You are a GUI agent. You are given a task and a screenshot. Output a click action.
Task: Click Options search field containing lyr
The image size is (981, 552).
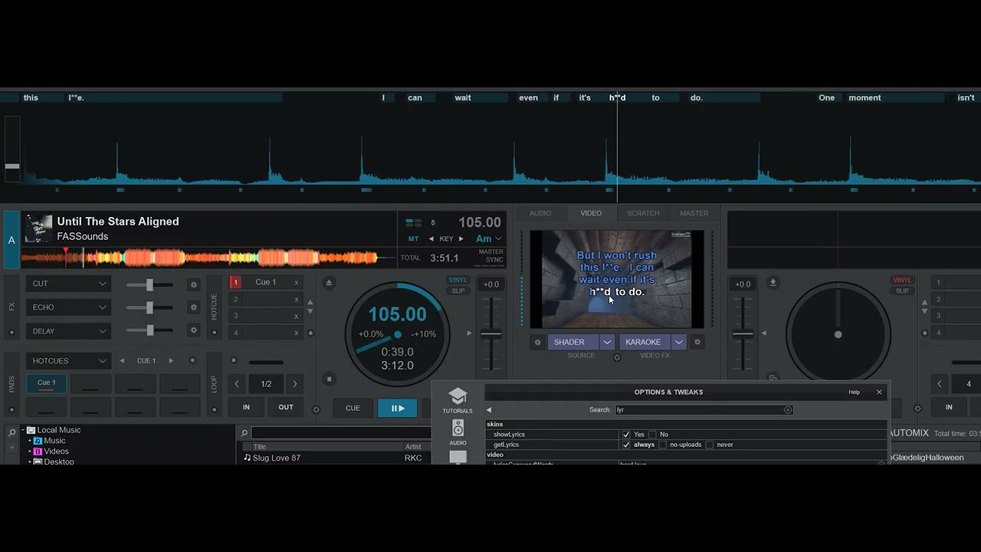click(x=704, y=410)
